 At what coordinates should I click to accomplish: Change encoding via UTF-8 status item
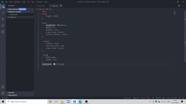[x=143, y=98]
